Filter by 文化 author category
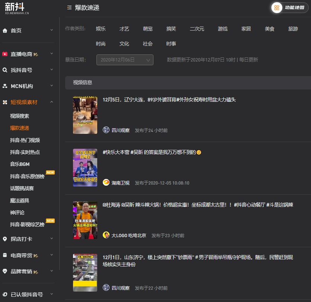Image resolution: width=311 pixels, height=302 pixels. click(x=124, y=44)
